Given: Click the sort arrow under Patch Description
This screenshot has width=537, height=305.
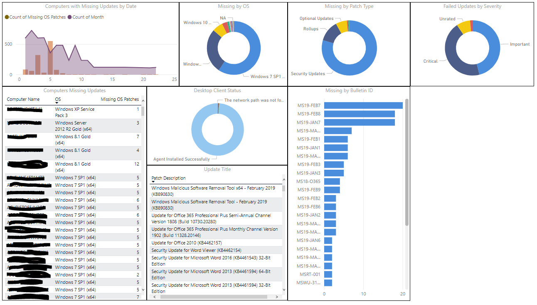Looking at the screenshot, I should [153, 182].
